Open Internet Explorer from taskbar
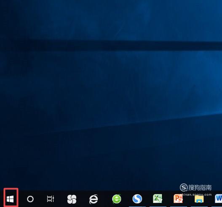This screenshot has height=207, width=222. coord(94,199)
